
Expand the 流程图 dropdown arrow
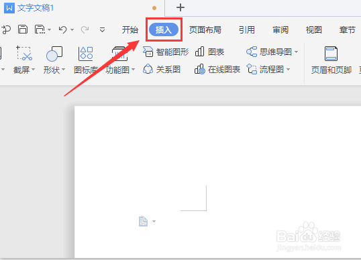[288, 69]
